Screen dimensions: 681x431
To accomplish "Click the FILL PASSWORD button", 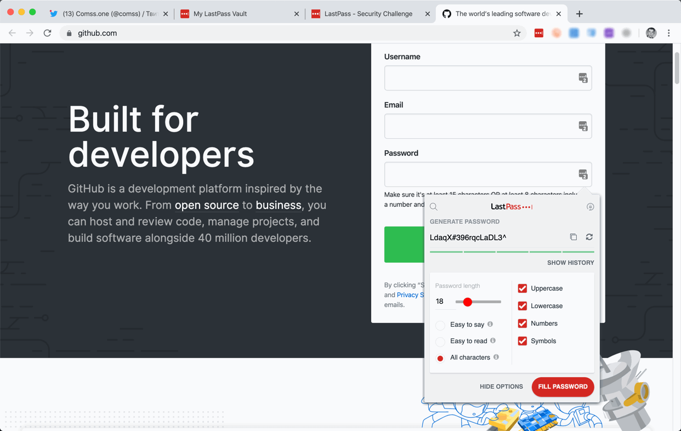I will click(x=563, y=387).
